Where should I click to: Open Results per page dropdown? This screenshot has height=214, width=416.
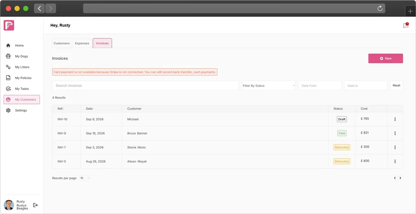pos(84,178)
